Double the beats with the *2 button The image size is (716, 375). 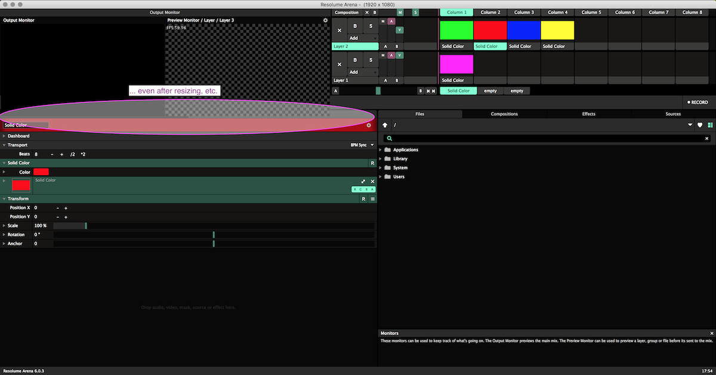coord(83,154)
